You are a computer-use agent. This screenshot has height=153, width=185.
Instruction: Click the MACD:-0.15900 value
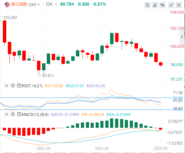click(65, 115)
